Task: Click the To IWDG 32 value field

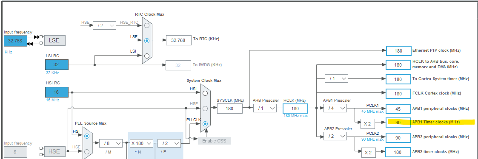Action: (x=178, y=65)
